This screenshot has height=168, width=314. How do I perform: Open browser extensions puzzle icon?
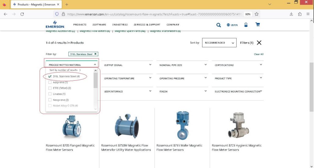pos(300,14)
